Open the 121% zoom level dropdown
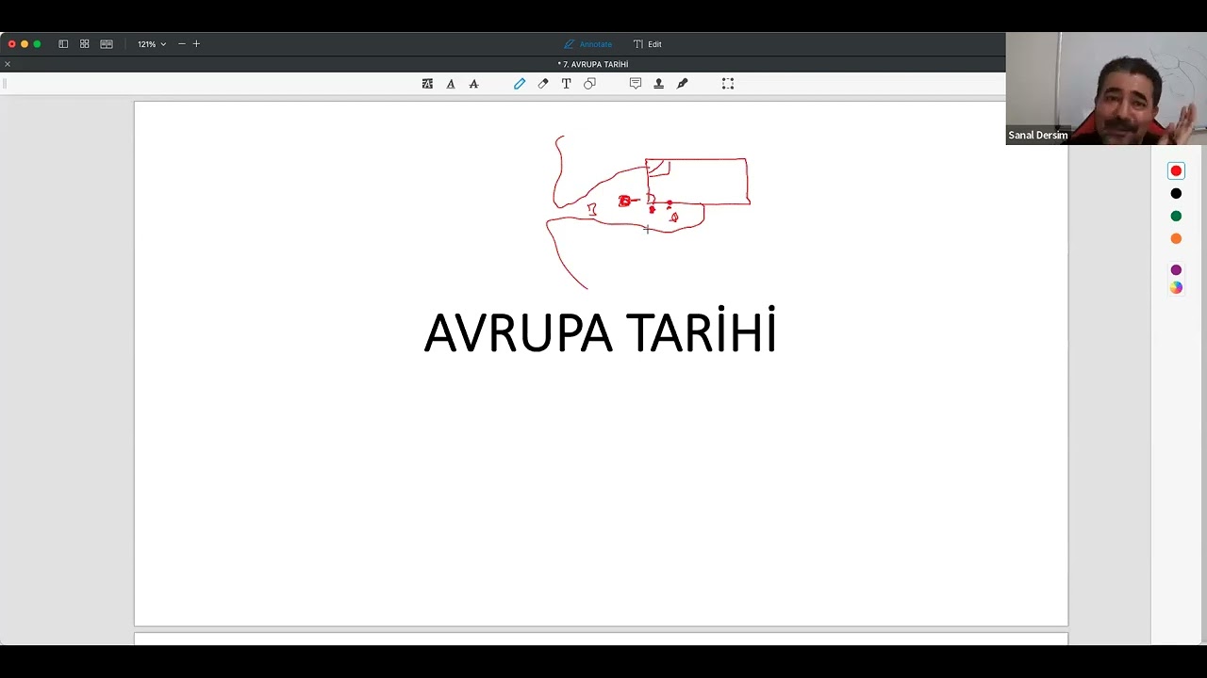 (x=151, y=44)
